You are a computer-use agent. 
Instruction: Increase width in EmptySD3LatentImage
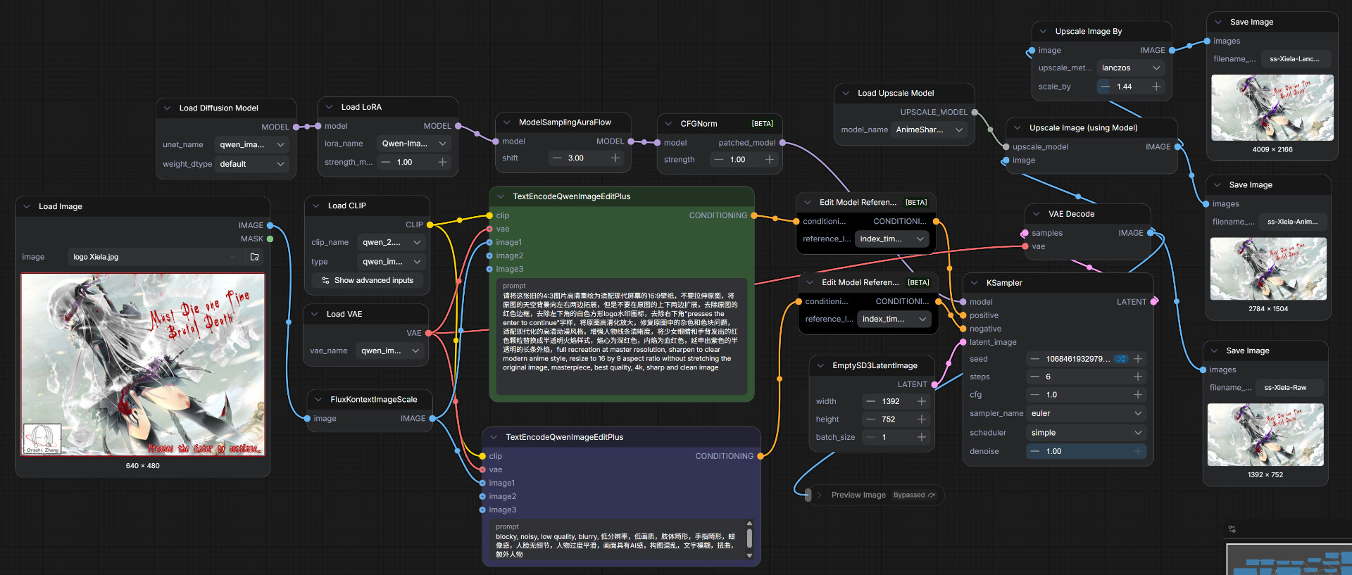[x=921, y=401]
